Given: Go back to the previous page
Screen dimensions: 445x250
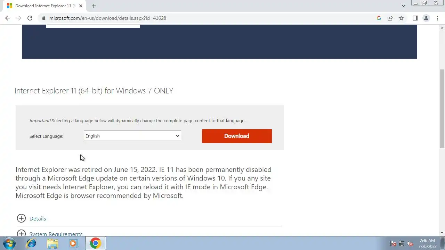Looking at the screenshot, I should click(8, 18).
